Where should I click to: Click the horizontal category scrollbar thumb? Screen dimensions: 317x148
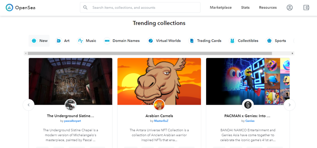150,53
